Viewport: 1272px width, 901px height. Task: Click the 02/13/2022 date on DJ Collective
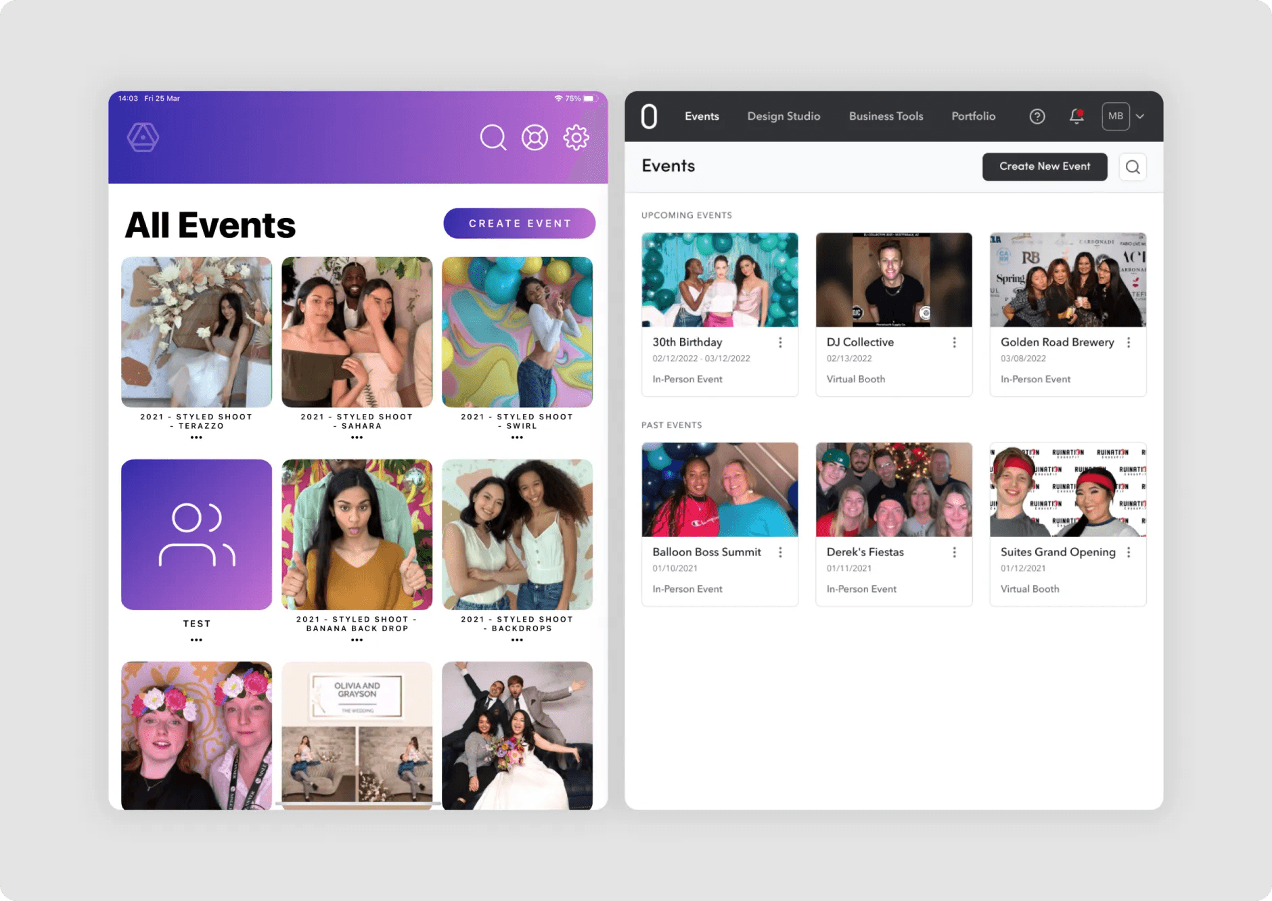pos(849,359)
